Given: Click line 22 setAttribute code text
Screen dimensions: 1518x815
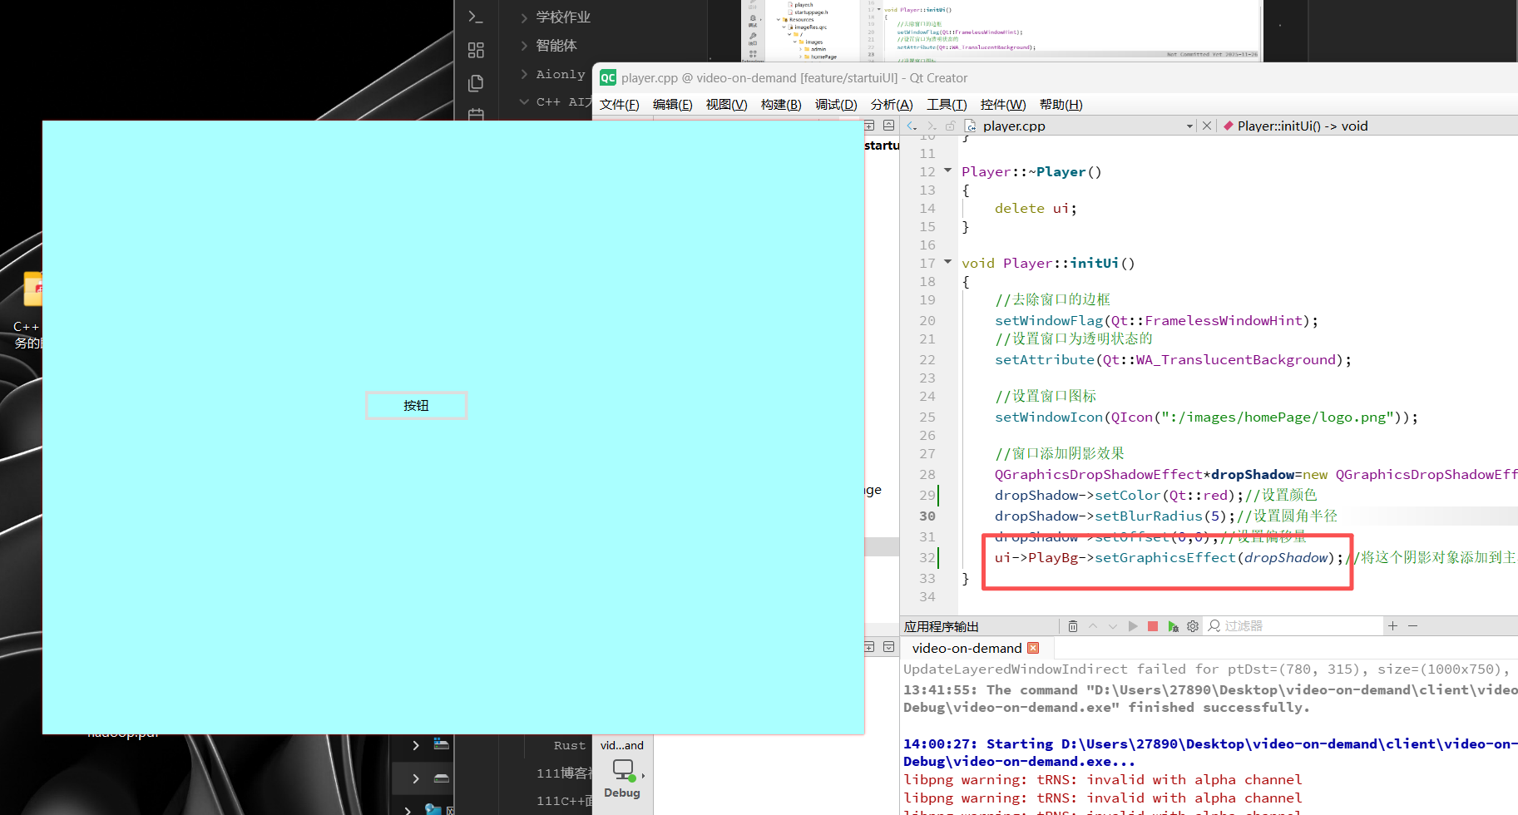Looking at the screenshot, I should click(x=1173, y=359).
